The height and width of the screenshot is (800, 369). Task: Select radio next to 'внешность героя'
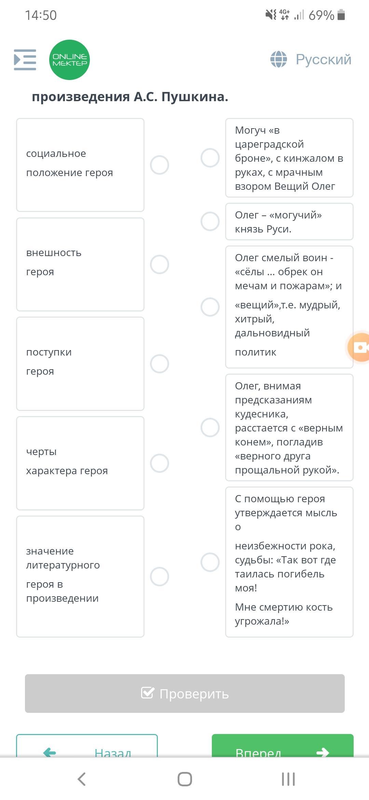coord(160,264)
